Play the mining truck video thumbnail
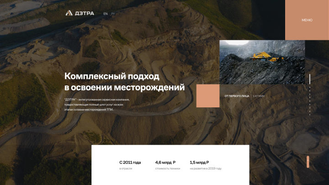 [262, 62]
